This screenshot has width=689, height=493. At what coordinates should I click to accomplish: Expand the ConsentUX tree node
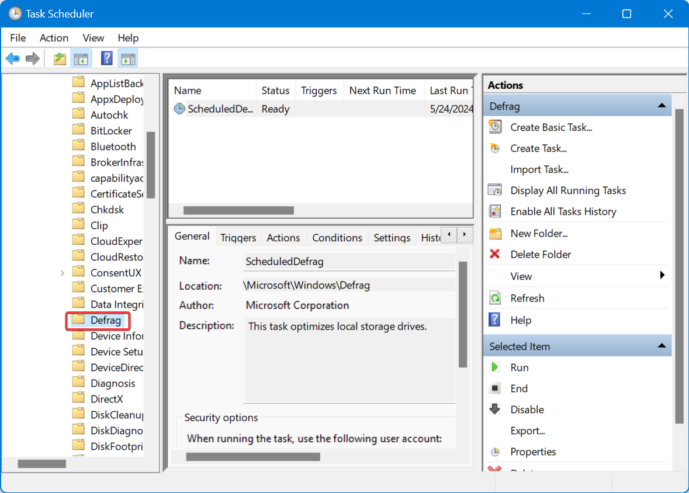[x=63, y=273]
